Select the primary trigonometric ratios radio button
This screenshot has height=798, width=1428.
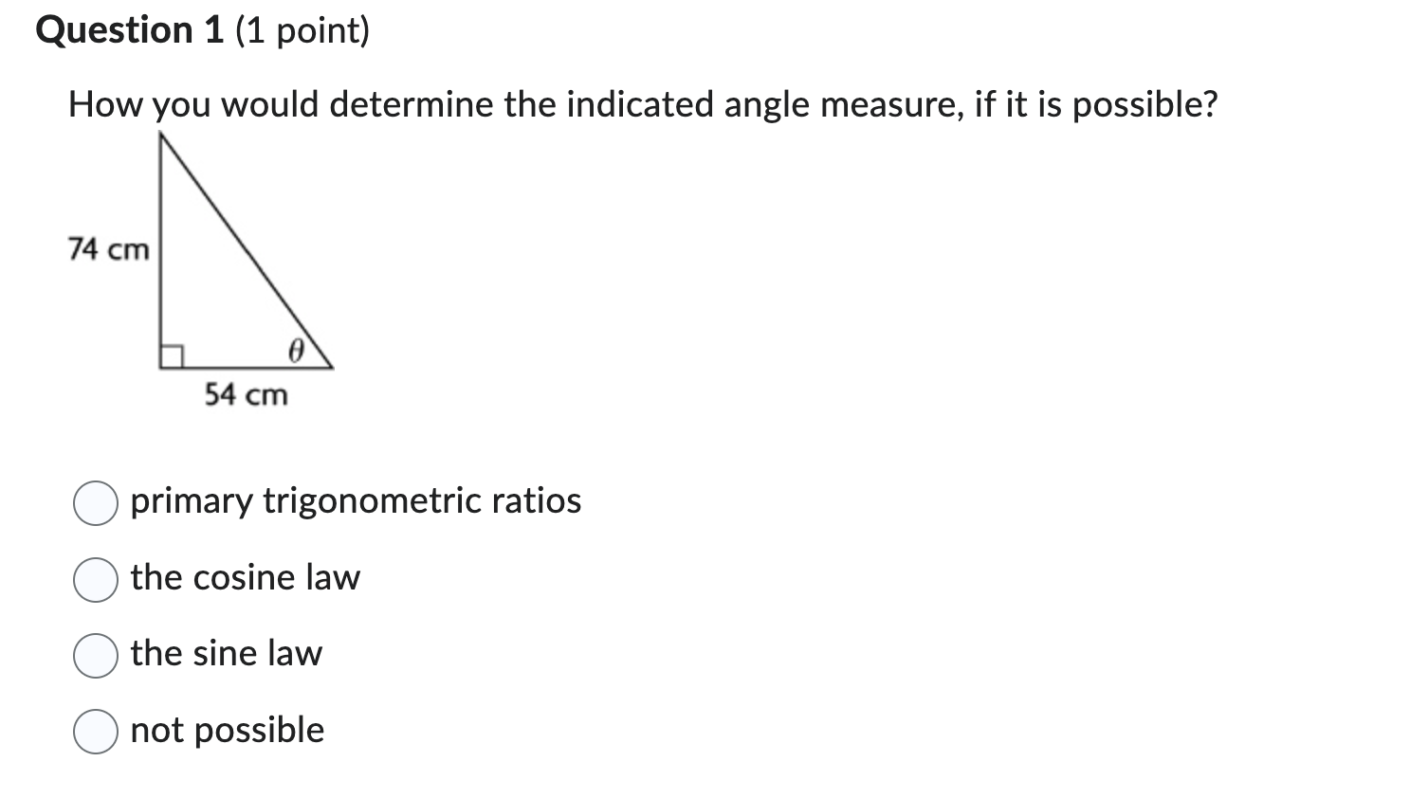pyautogui.click(x=95, y=504)
